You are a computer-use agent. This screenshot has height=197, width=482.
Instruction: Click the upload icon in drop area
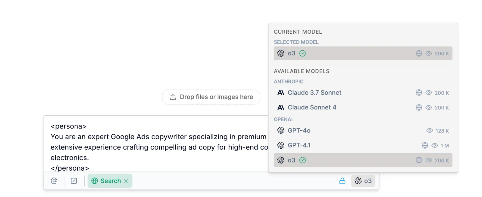(x=173, y=97)
